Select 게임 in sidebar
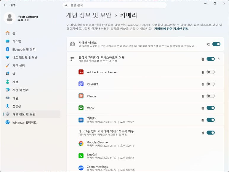 pos(32,98)
